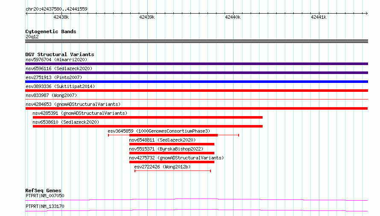
Task: Open esv3645859 (1000GenomesConsortiumPhase3) label
Action: 159,131
